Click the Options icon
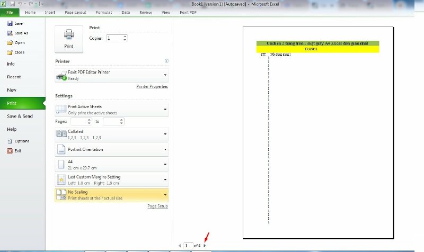The image size is (424, 252). 10,141
